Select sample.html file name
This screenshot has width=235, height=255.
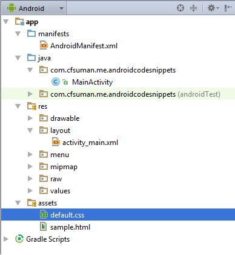tap(70, 227)
